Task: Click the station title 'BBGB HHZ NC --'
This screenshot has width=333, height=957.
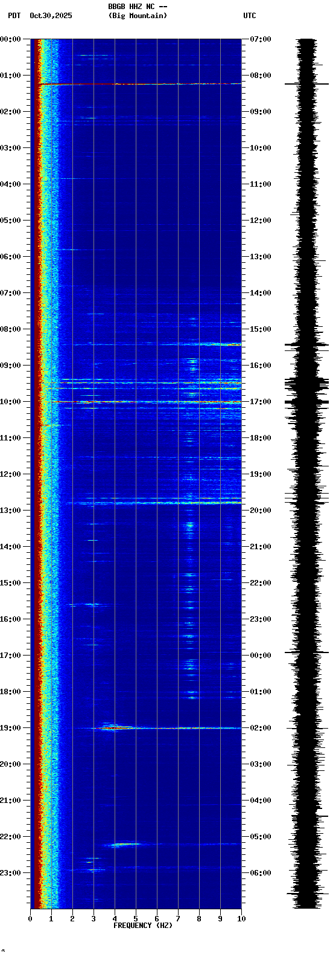Action: pos(138,7)
